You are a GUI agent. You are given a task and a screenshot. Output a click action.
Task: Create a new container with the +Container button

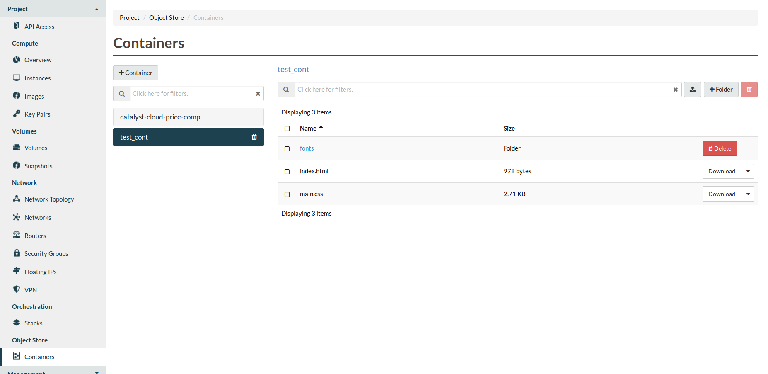[135, 73]
